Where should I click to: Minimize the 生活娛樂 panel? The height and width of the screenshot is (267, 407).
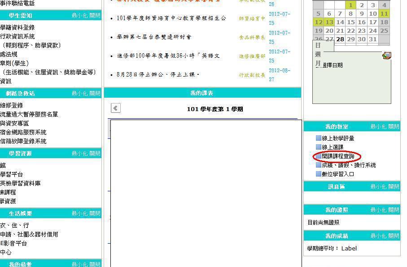tap(80, 213)
